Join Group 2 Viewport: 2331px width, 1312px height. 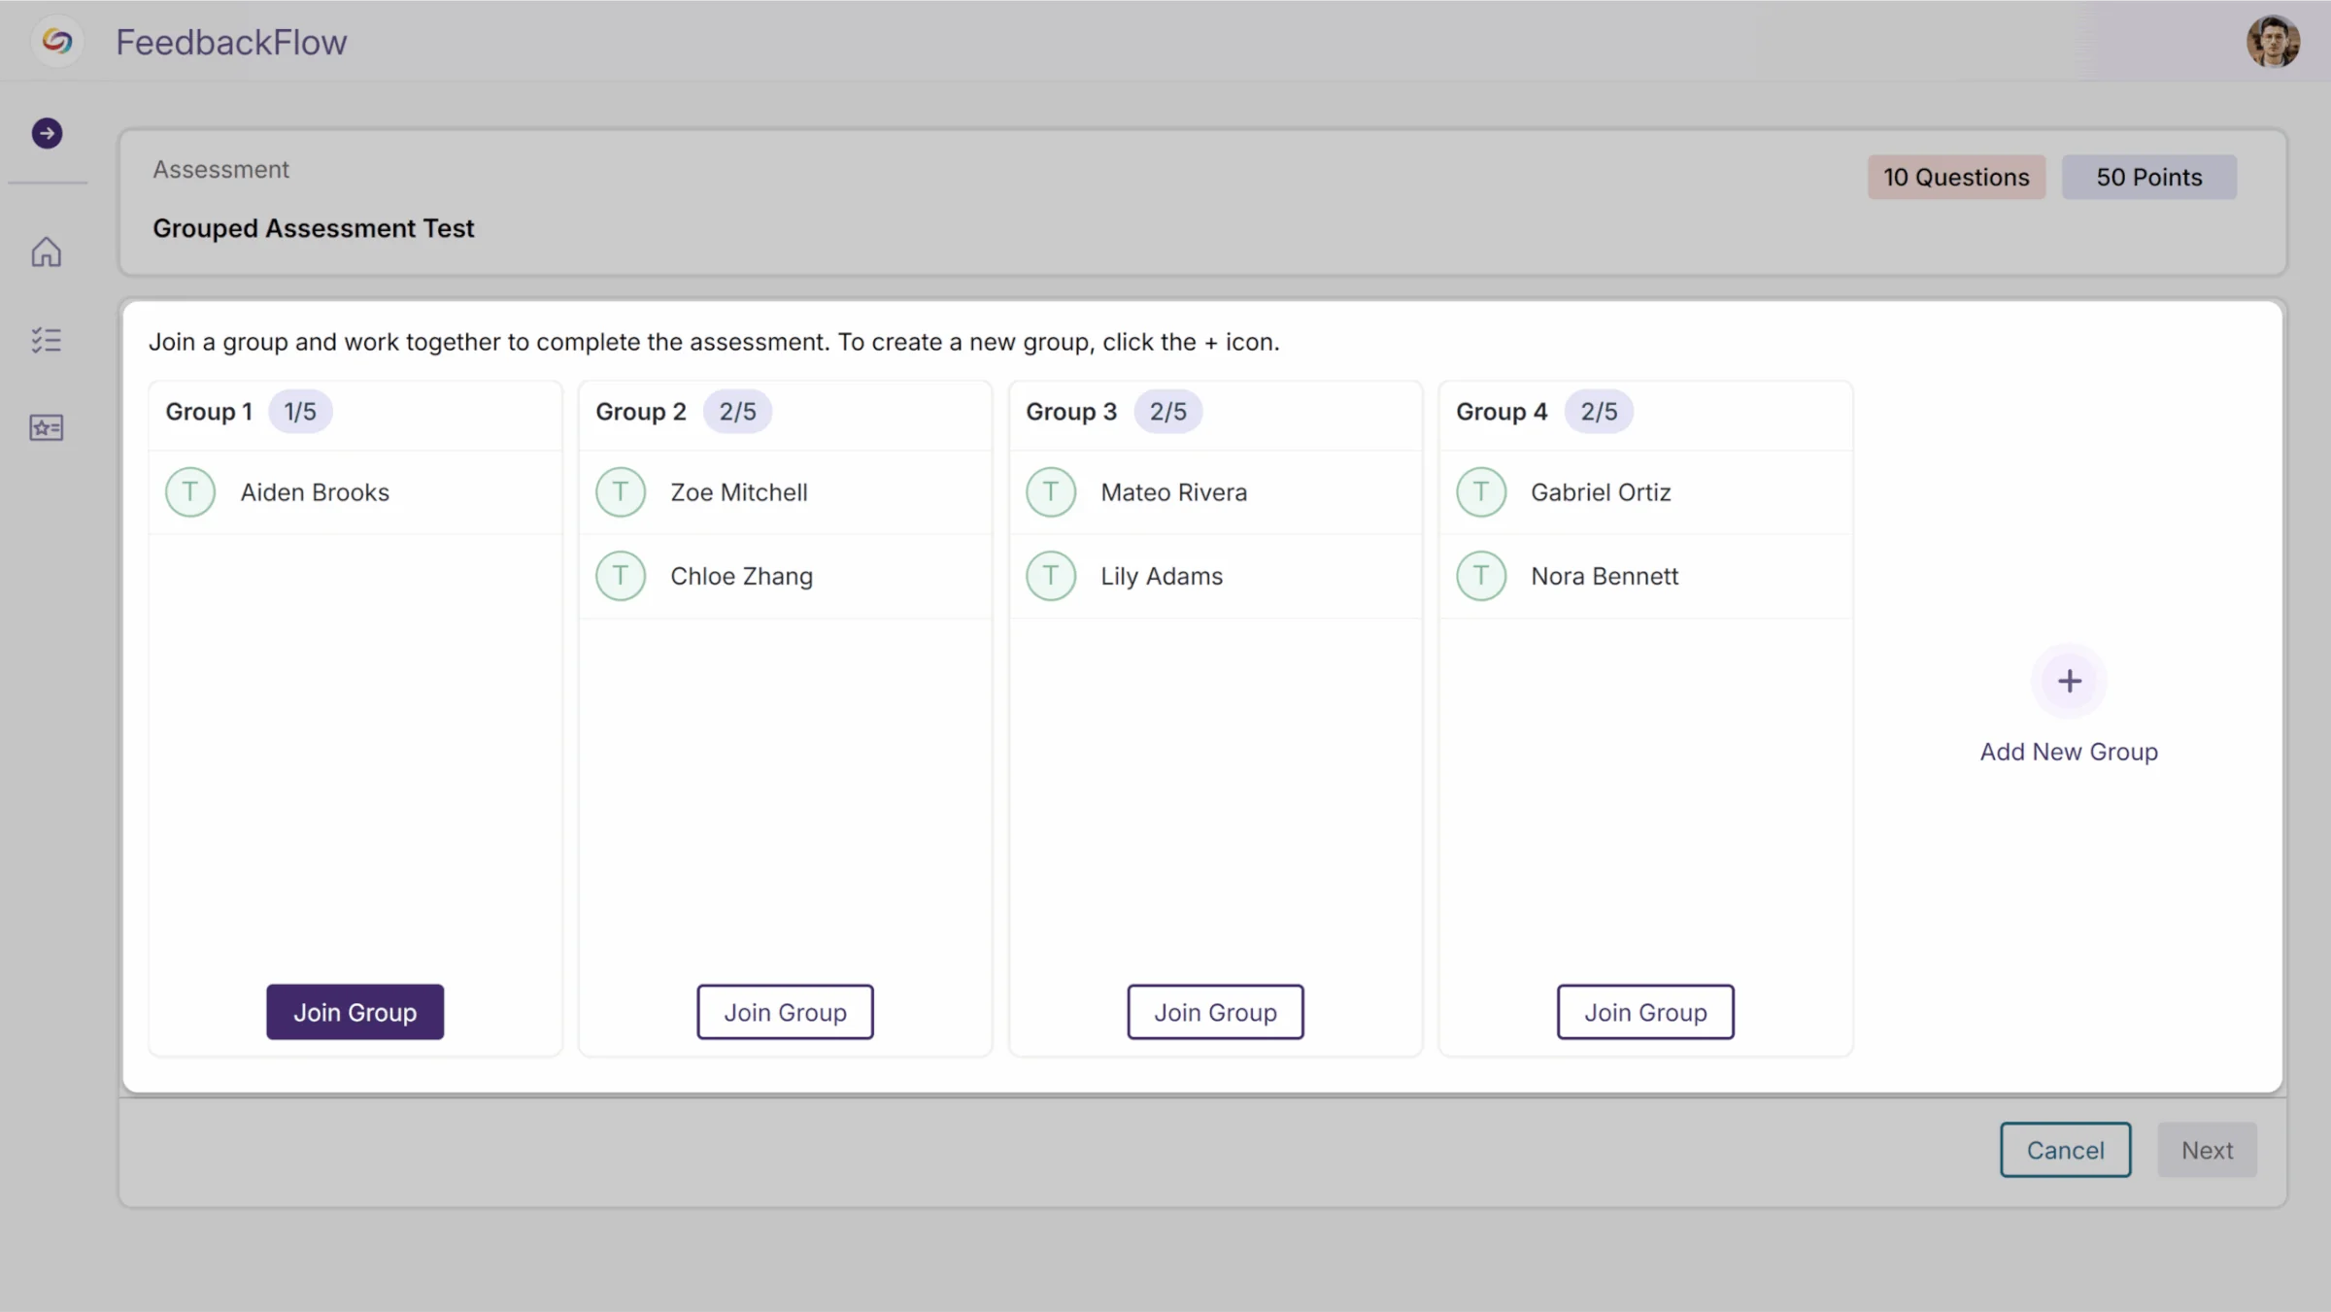point(785,1012)
